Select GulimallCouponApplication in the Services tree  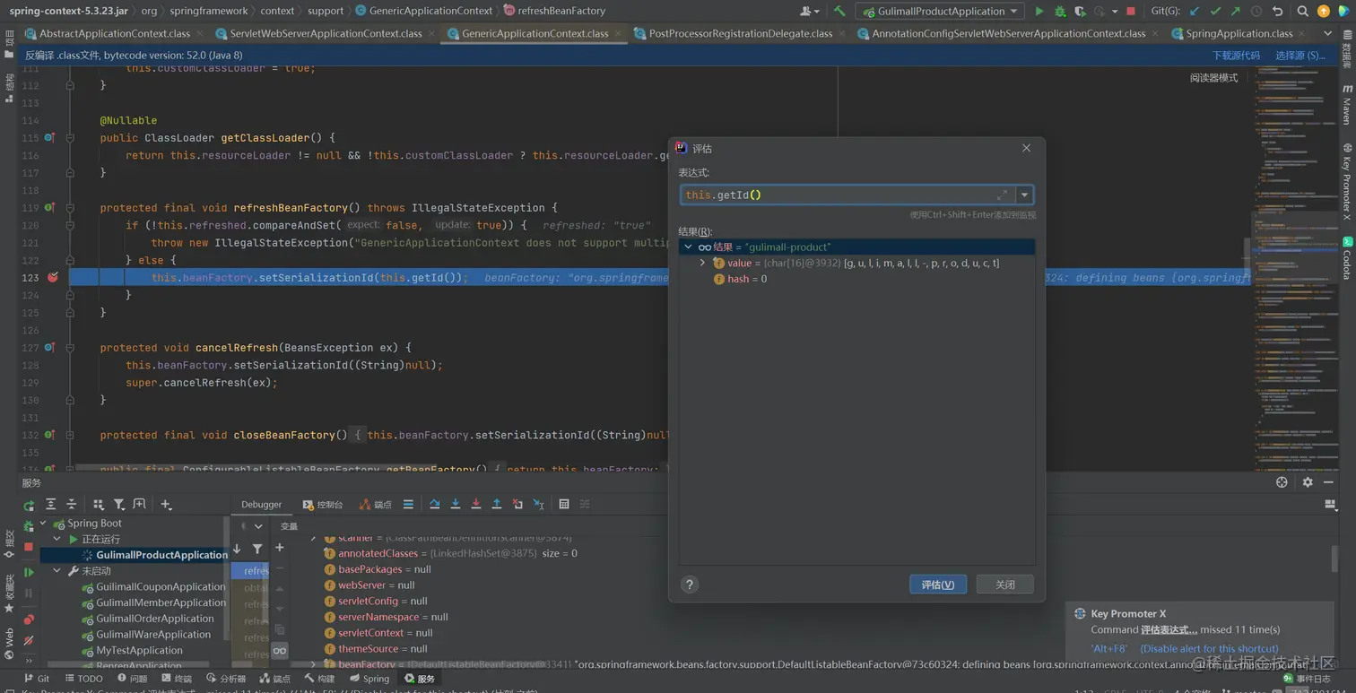tap(154, 587)
